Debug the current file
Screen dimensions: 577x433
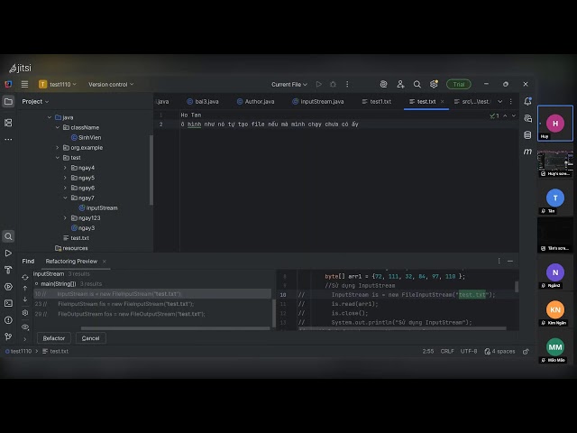[x=333, y=84]
